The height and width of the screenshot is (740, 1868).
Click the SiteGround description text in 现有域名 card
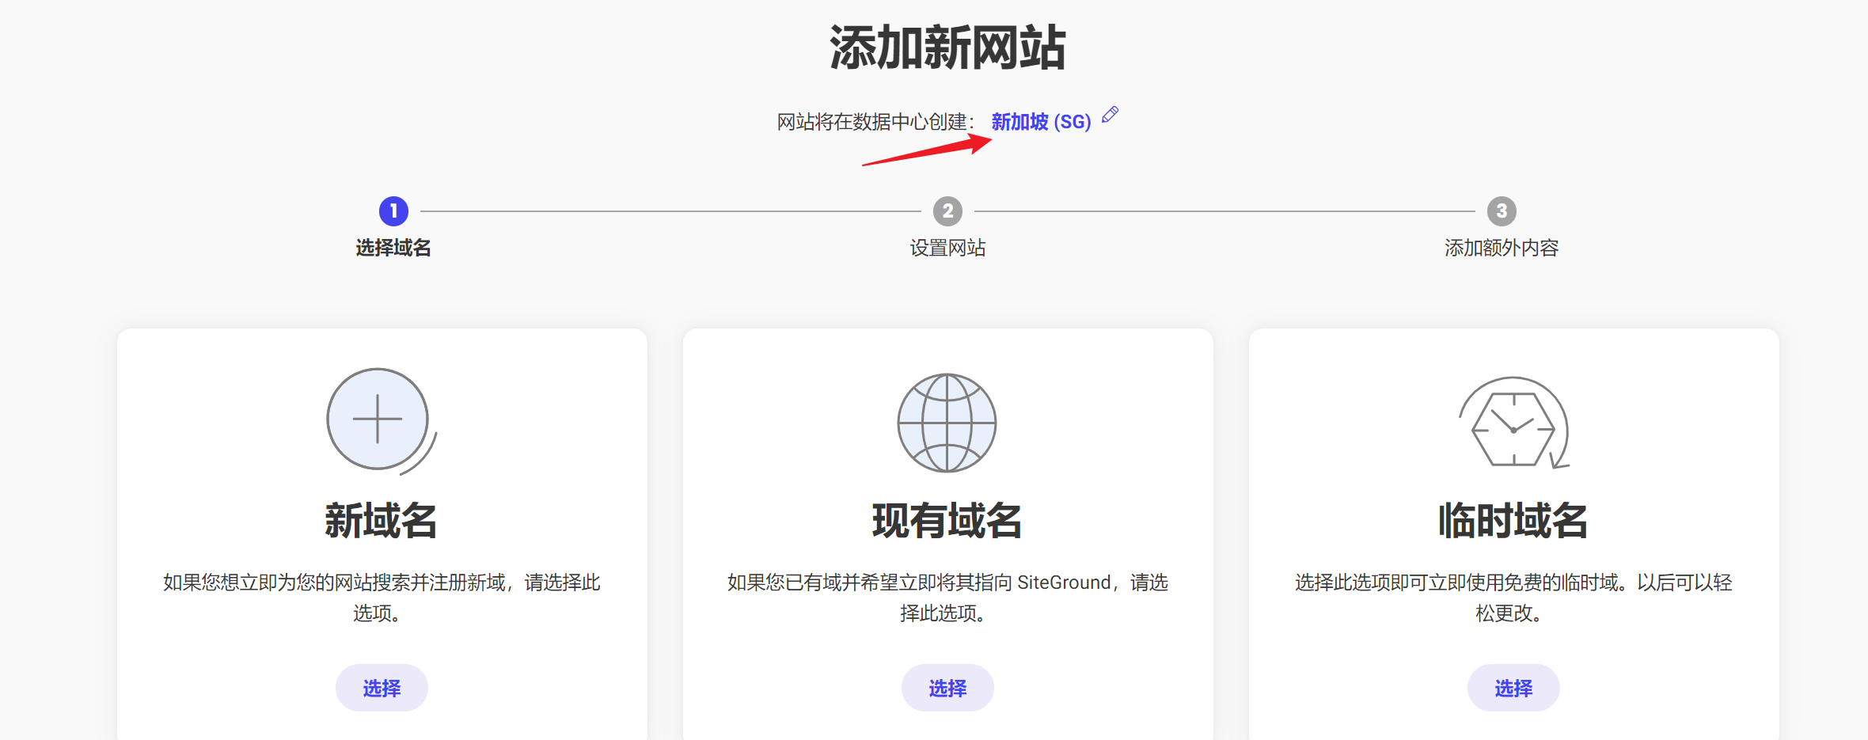coord(947,597)
